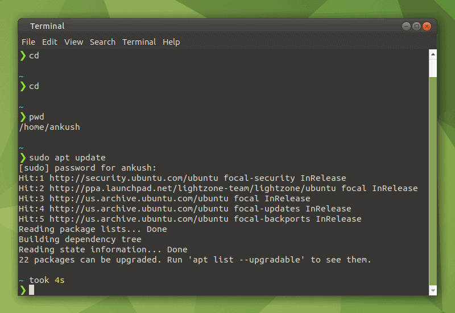Open the Terminal menu in menu bar
The image size is (455, 313).
[139, 42]
